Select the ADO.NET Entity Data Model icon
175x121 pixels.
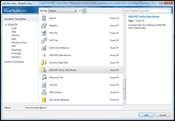44,70
